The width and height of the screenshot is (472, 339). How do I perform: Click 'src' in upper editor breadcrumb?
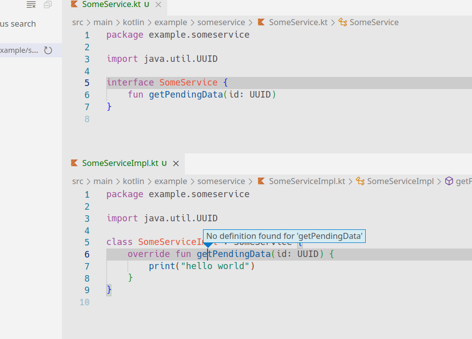78,22
